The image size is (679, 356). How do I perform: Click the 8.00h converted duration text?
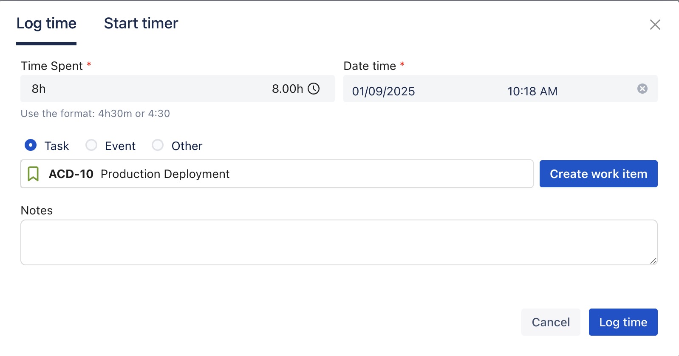287,89
